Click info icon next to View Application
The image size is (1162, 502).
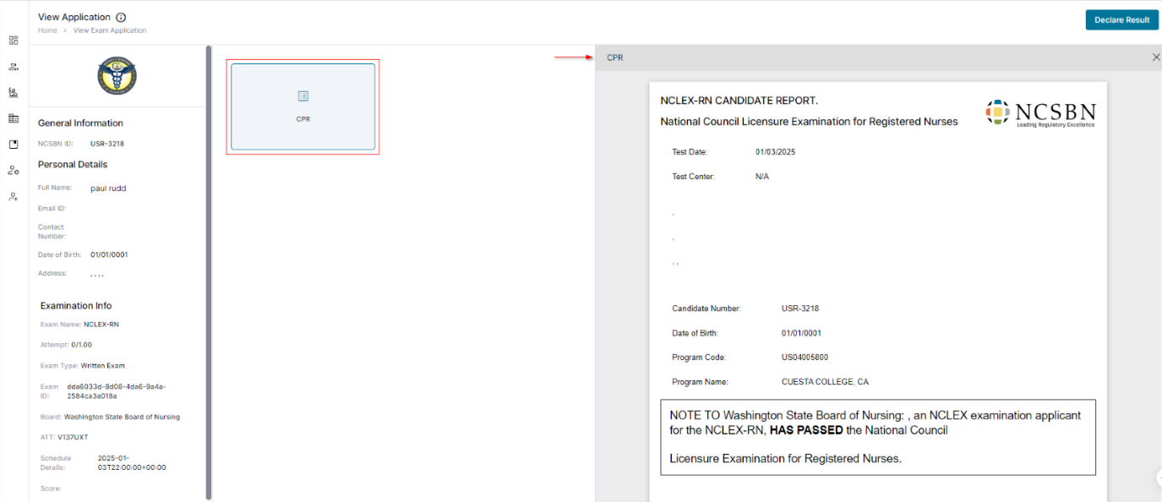(121, 17)
